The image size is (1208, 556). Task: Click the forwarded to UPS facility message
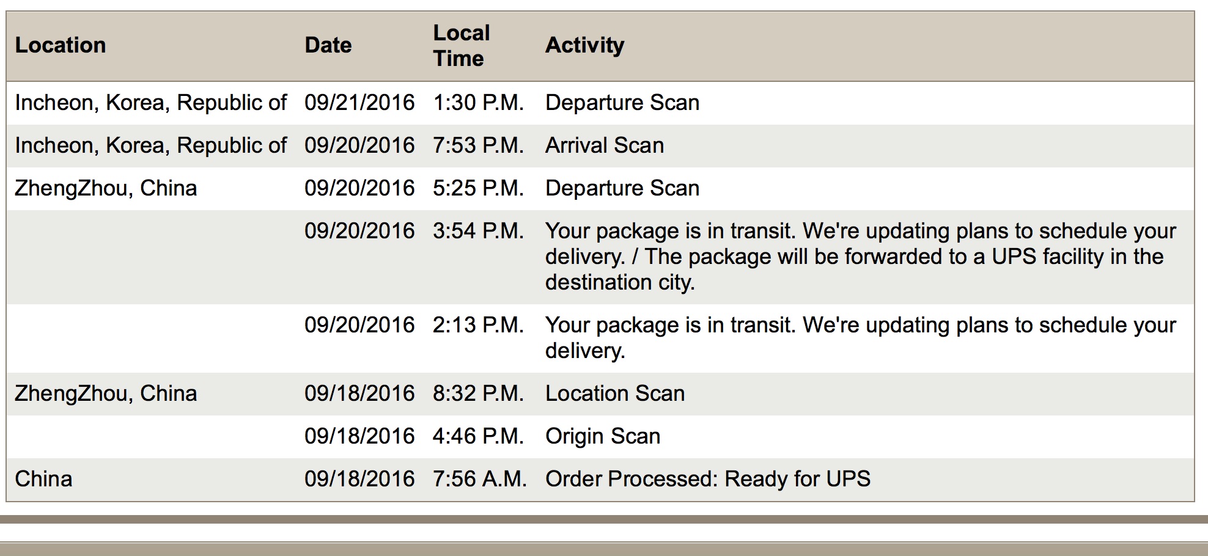pos(856,257)
